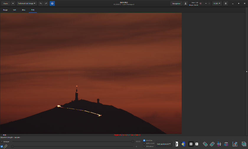This screenshot has width=248, height=149.
Task: Click the chain link icon
Action: tap(5, 146)
